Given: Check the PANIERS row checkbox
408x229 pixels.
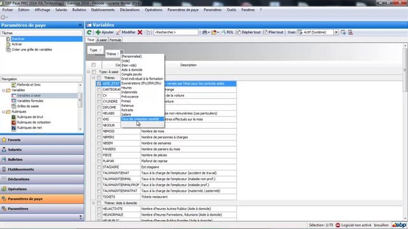Looking at the screenshot, I should pyautogui.click(x=99, y=149).
